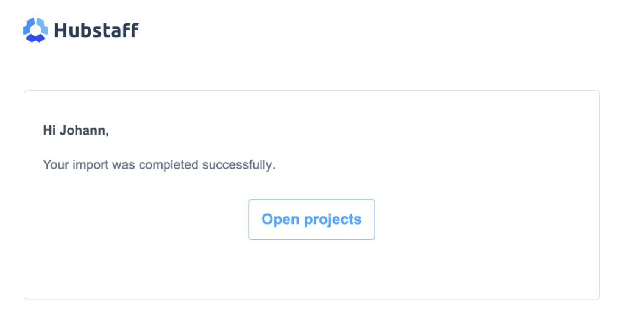Click the "ff" letters ending Hubstaff wordmark

[x=130, y=30]
